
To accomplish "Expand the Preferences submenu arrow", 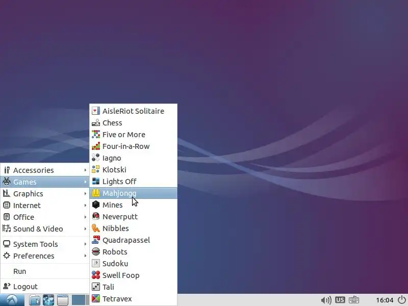I will (x=85, y=256).
